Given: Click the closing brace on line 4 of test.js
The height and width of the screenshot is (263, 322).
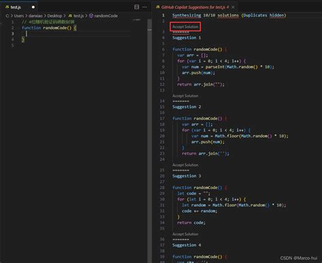Looking at the screenshot, I should (x=23, y=39).
